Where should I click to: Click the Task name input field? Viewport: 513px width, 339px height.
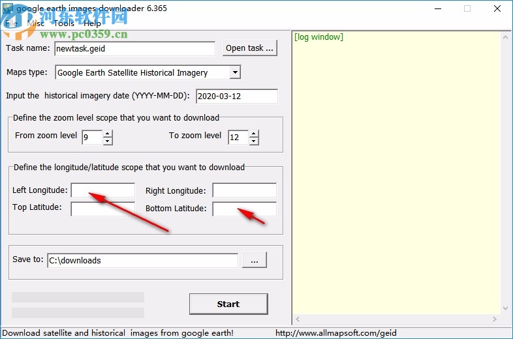pos(135,49)
